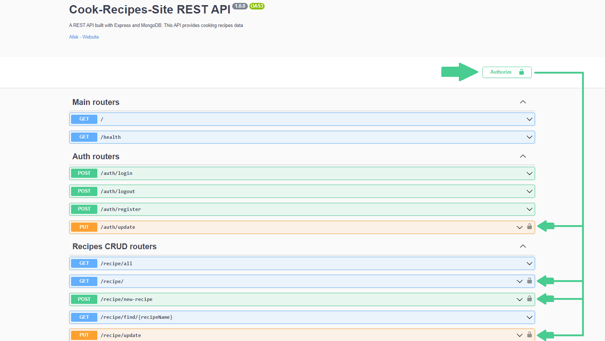
Task: Expand the POST /auth/login chevron
Action: click(x=530, y=173)
